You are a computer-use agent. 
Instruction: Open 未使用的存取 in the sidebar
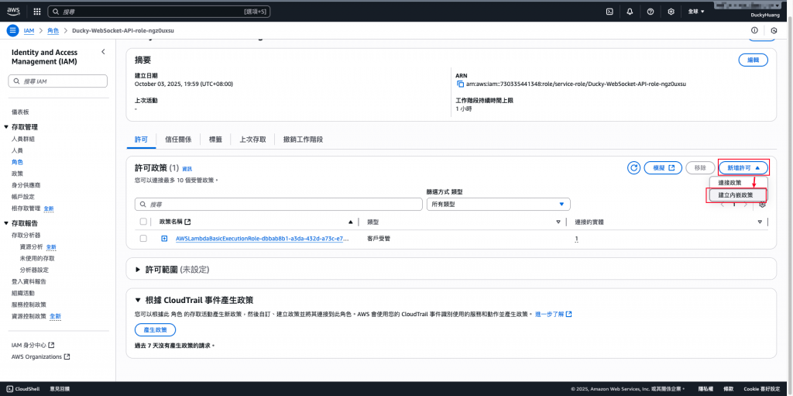[x=37, y=258]
